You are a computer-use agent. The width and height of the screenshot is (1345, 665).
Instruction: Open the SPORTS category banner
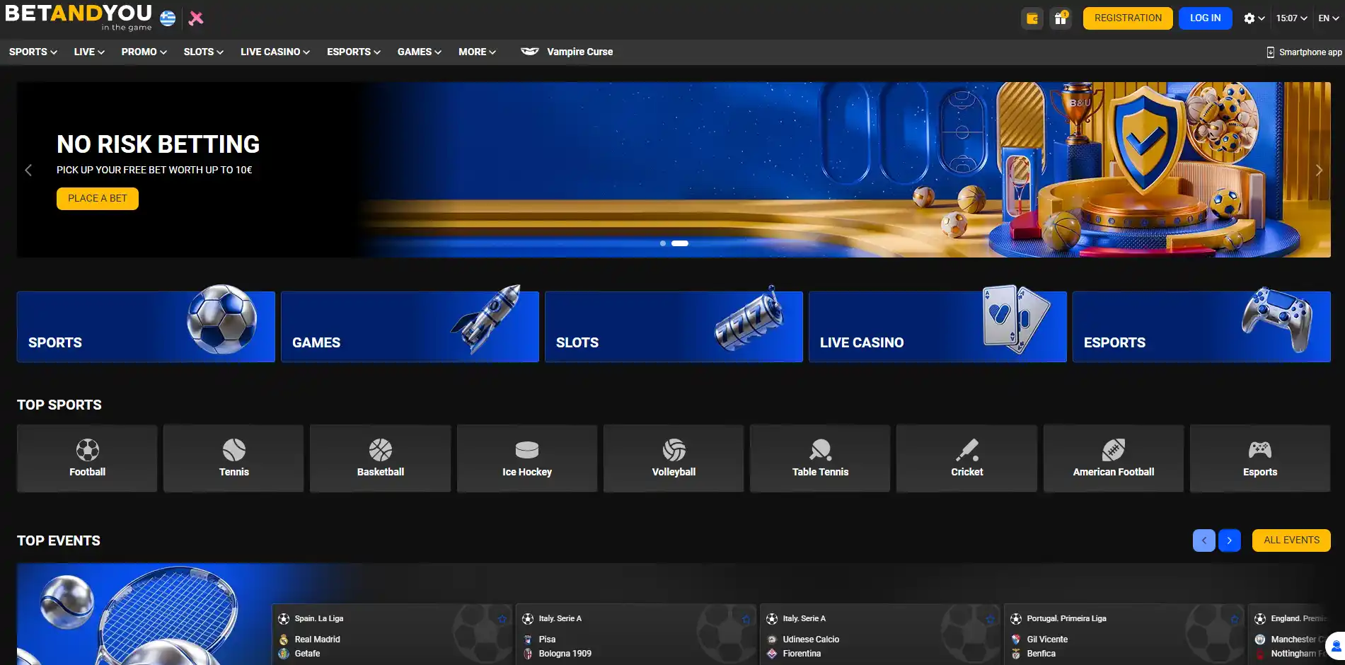click(146, 327)
